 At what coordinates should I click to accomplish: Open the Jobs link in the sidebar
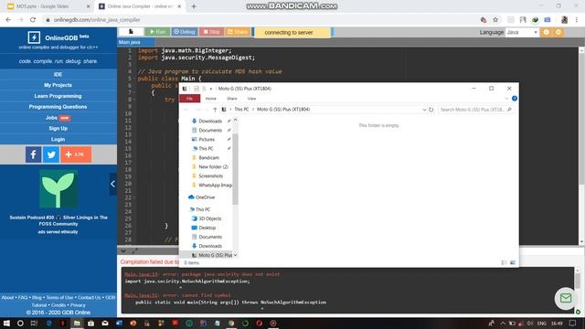58,118
